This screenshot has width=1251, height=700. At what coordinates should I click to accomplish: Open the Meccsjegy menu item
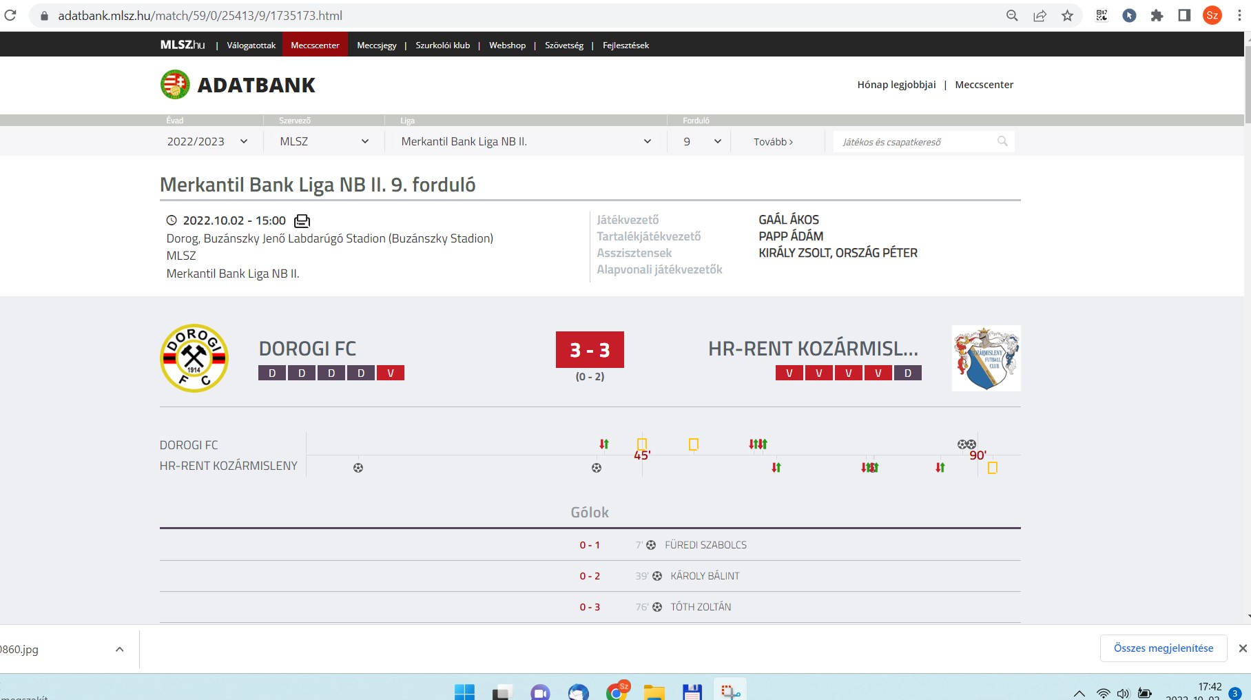pos(377,45)
